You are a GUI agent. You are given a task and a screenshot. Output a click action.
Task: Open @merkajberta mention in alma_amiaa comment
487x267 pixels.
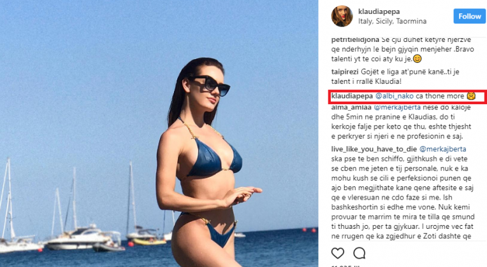pos(397,107)
